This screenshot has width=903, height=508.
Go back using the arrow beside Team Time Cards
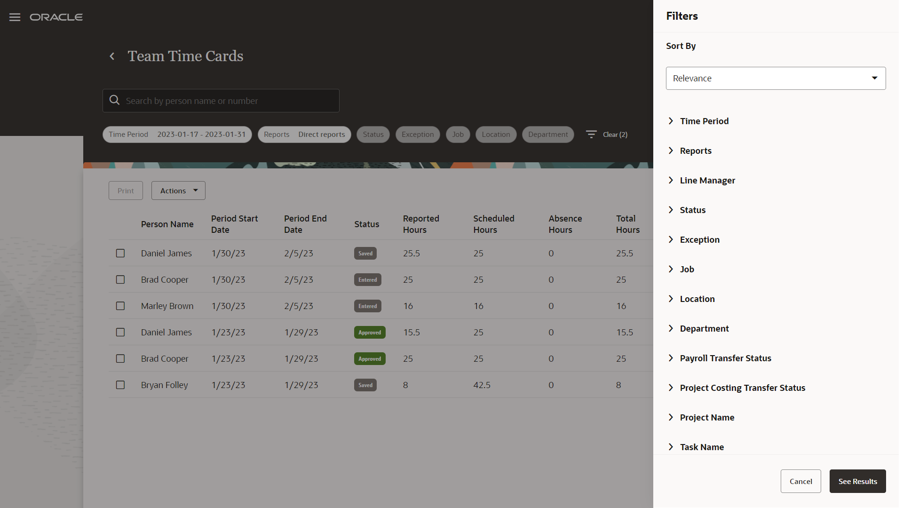112,56
